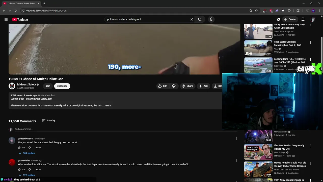
Task: Open @moodys9855 username link
Action: click(x=25, y=139)
